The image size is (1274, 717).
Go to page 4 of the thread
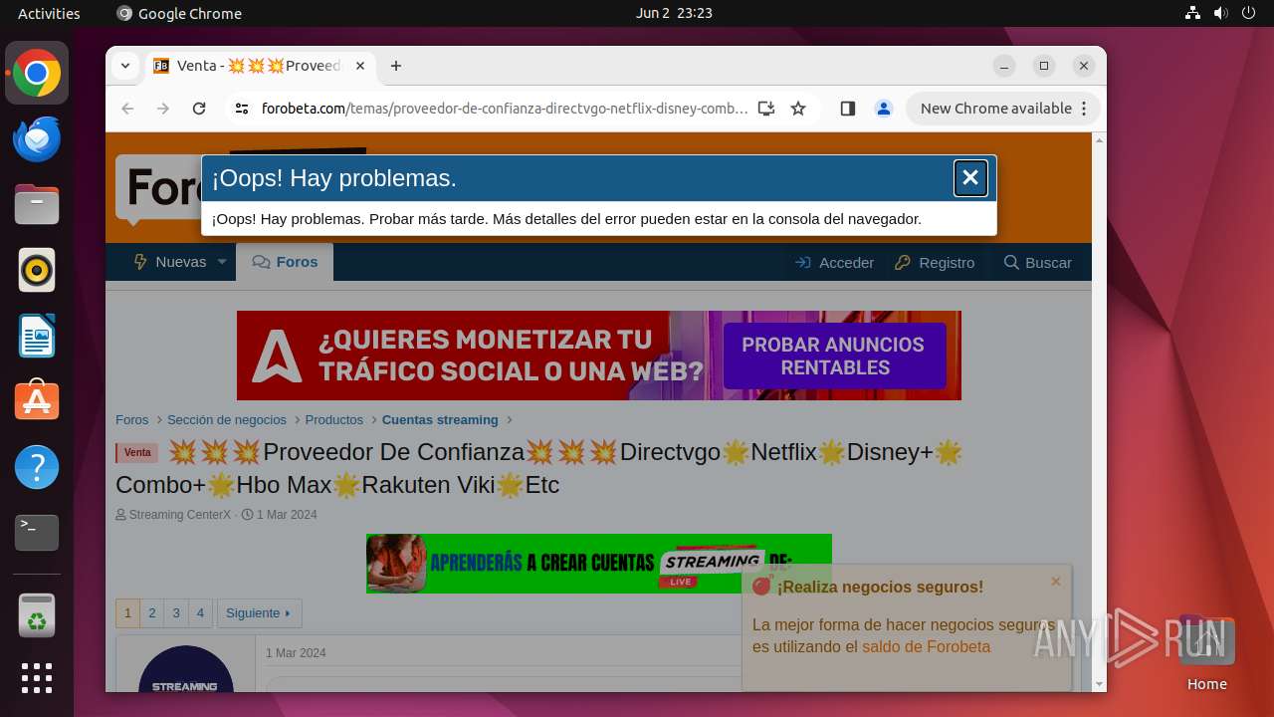point(200,613)
